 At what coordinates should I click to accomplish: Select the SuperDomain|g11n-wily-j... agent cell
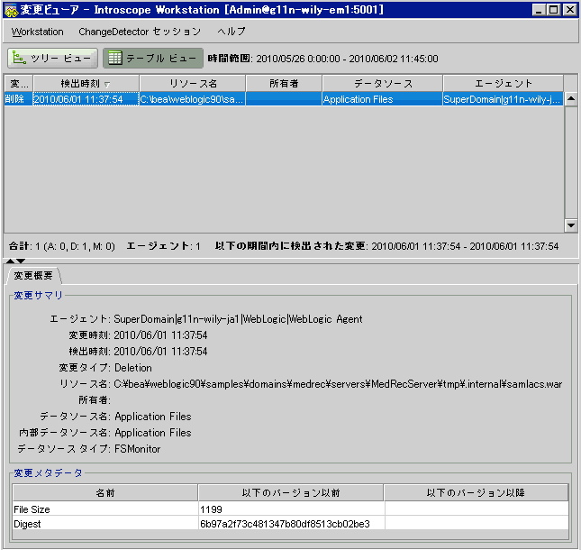(504, 99)
